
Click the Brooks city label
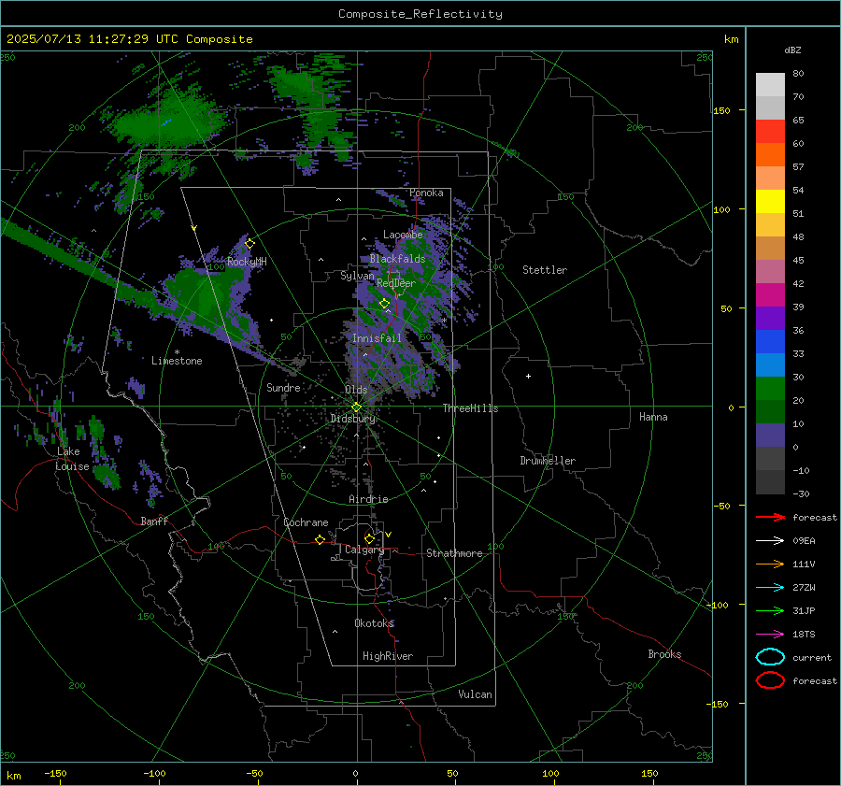tap(664, 654)
